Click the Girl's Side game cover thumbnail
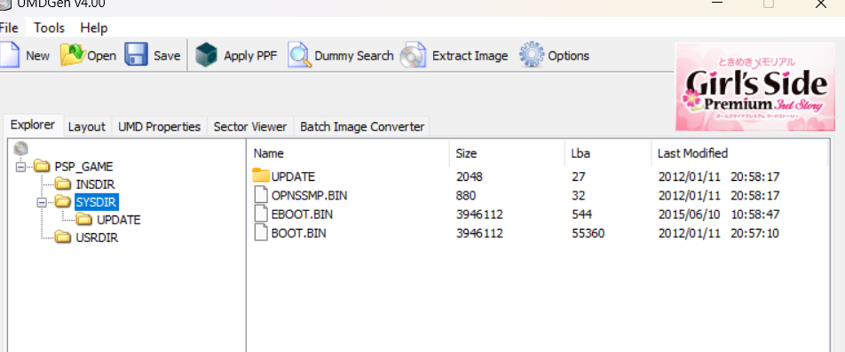 pos(754,87)
